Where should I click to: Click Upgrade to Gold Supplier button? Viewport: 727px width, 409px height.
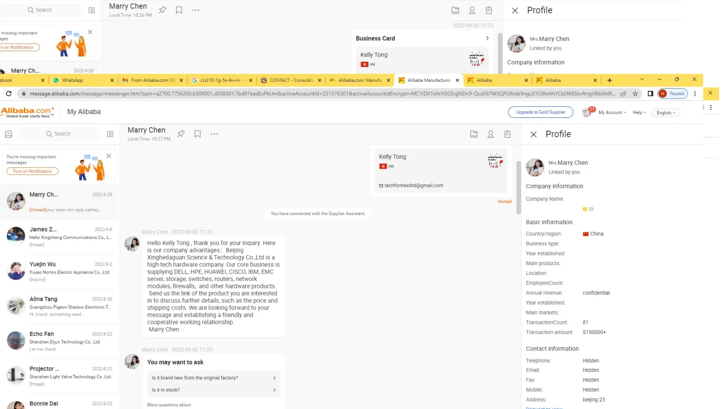(541, 112)
